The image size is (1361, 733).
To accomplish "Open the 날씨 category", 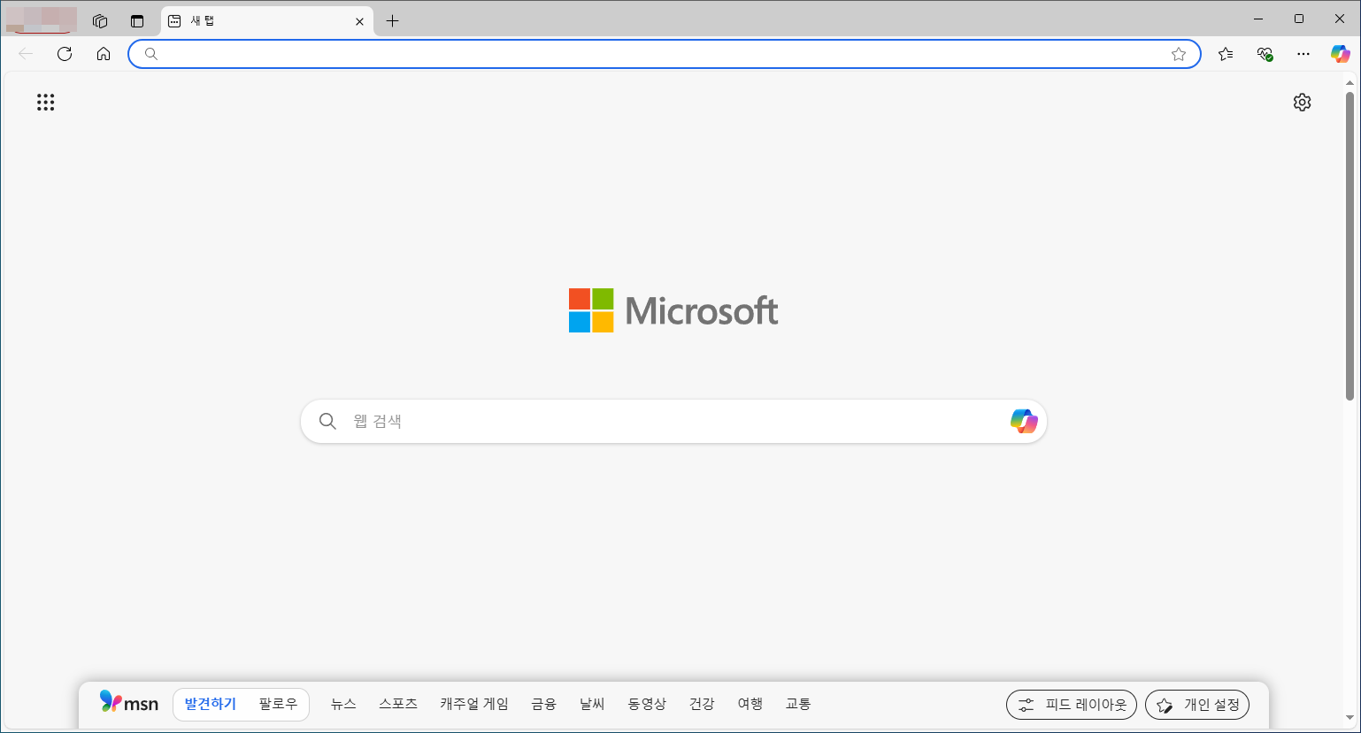I will (592, 705).
